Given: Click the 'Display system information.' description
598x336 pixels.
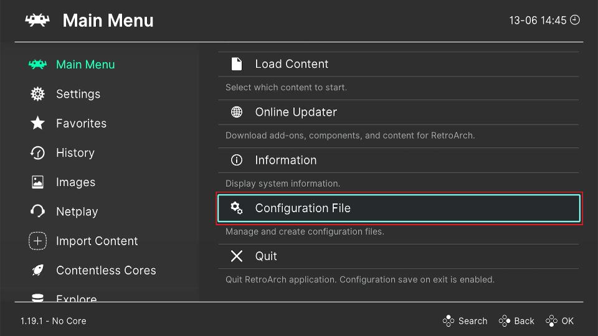Looking at the screenshot, I should tap(283, 183).
